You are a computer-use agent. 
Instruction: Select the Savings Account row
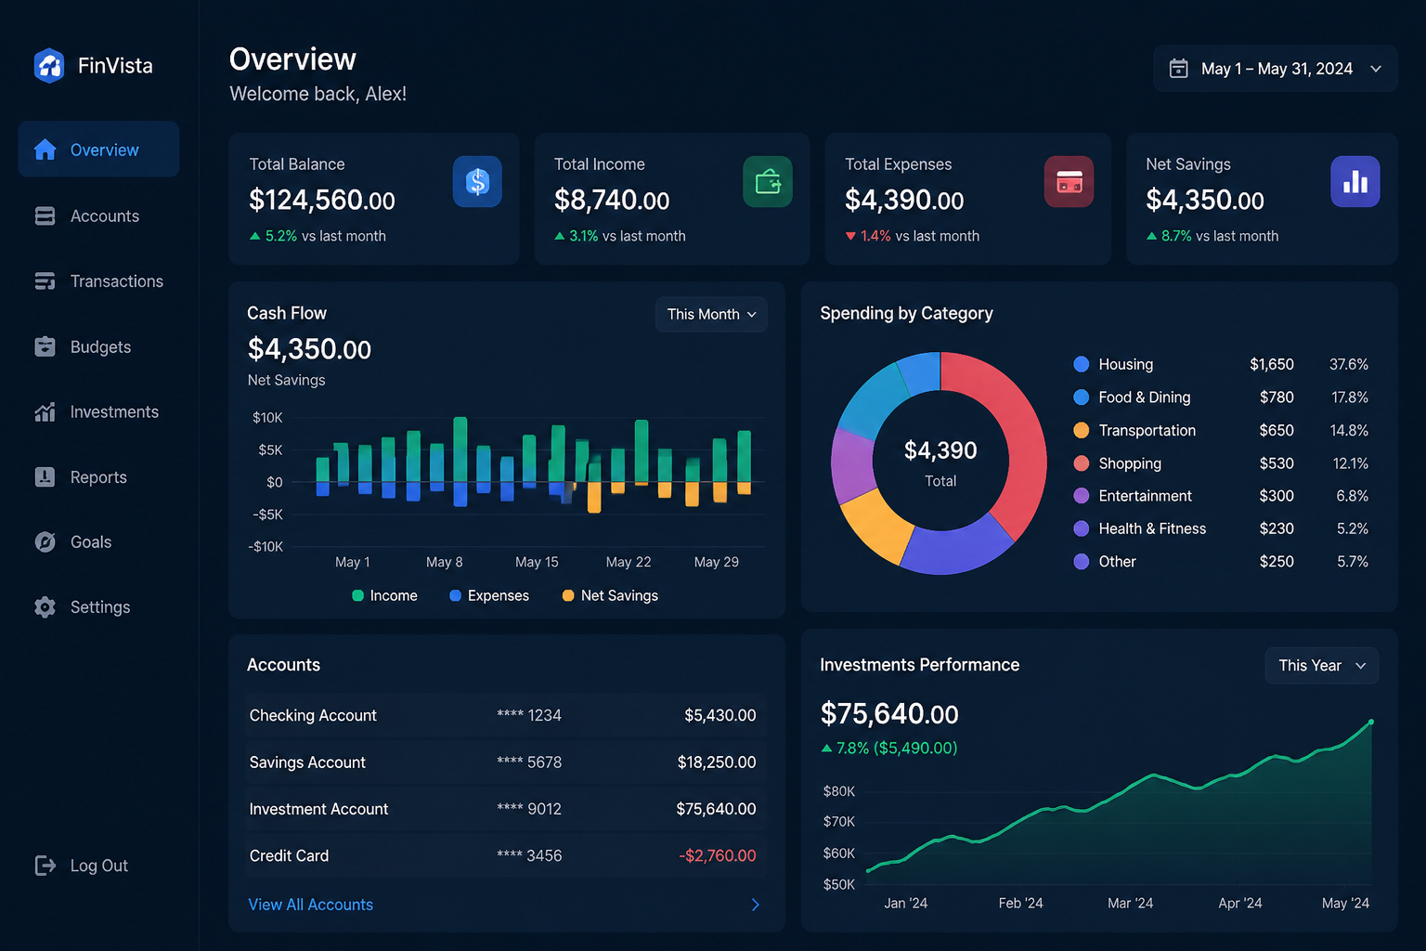[506, 762]
